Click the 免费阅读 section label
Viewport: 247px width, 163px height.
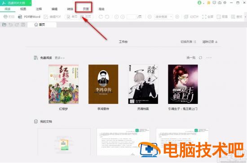coord(46,58)
